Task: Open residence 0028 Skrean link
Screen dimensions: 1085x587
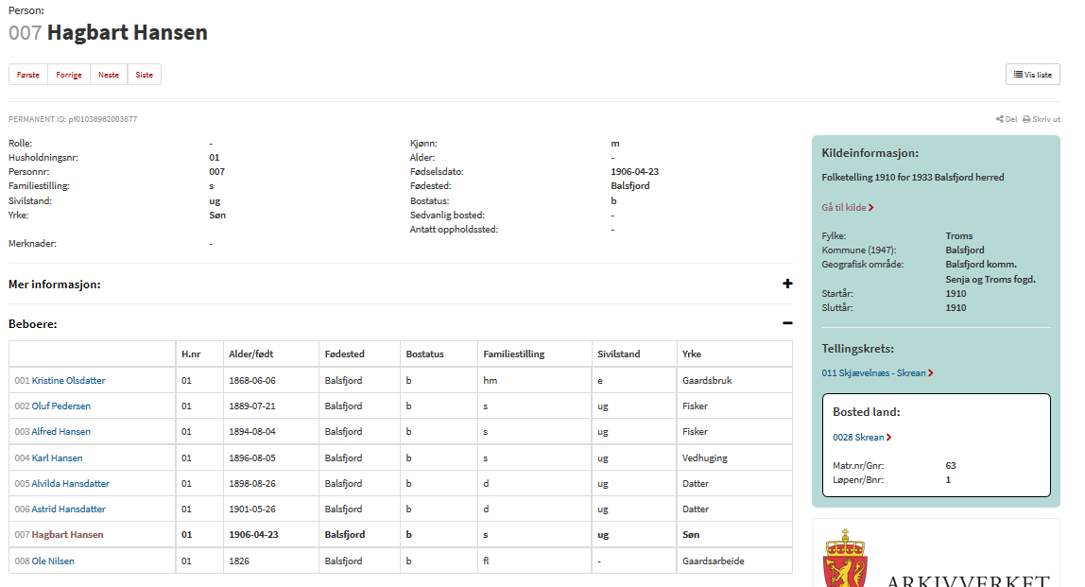Action: point(861,438)
